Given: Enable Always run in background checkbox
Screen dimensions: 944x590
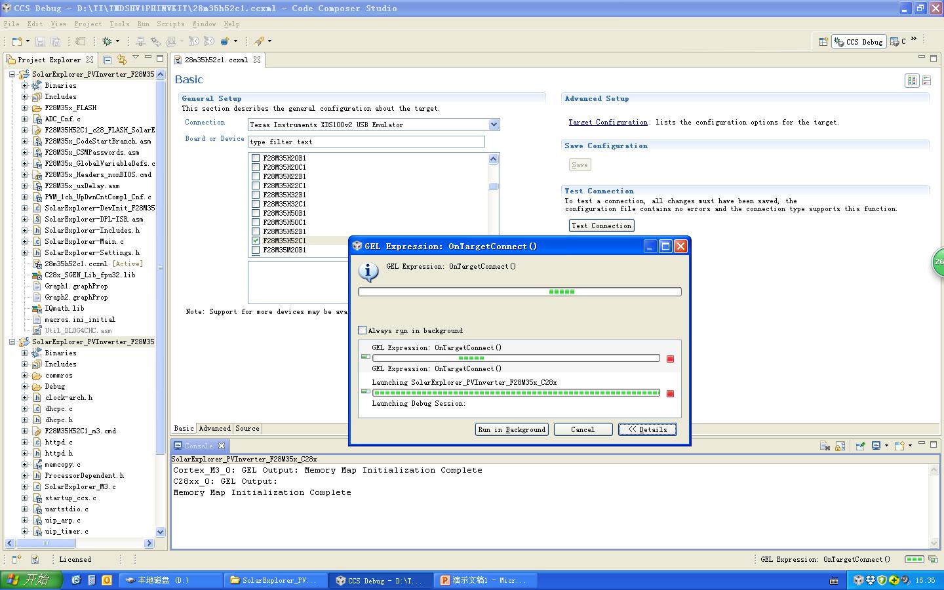Looking at the screenshot, I should point(363,330).
